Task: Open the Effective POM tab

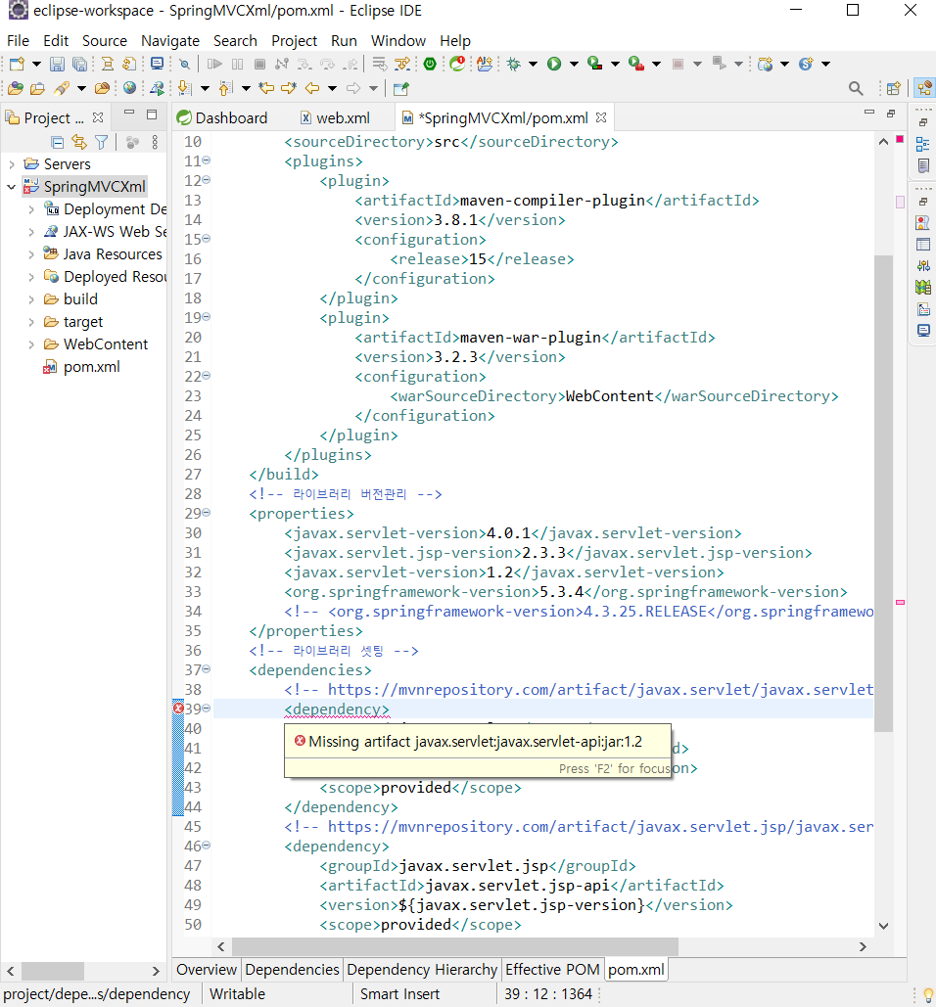Action: (x=552, y=970)
